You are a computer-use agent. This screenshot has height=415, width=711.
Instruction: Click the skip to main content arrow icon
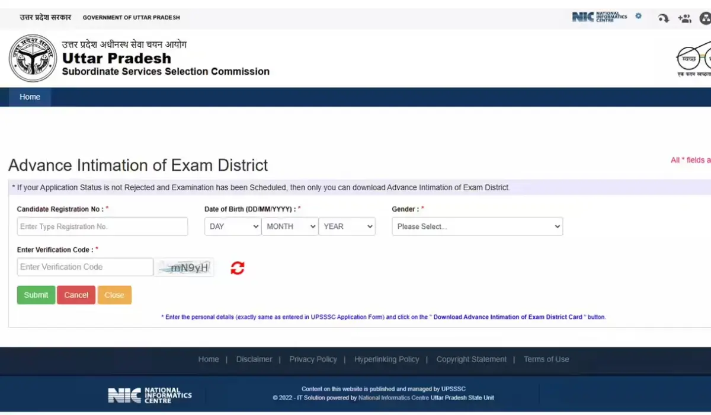pos(663,18)
